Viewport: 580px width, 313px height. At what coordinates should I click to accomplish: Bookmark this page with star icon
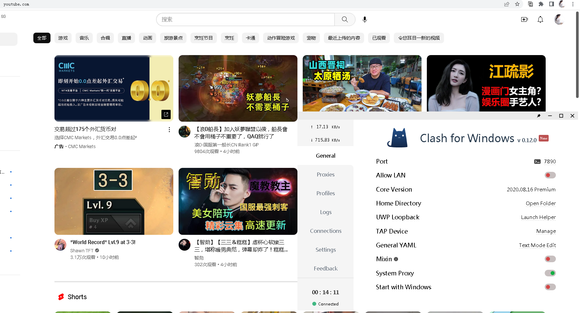pos(517,4)
